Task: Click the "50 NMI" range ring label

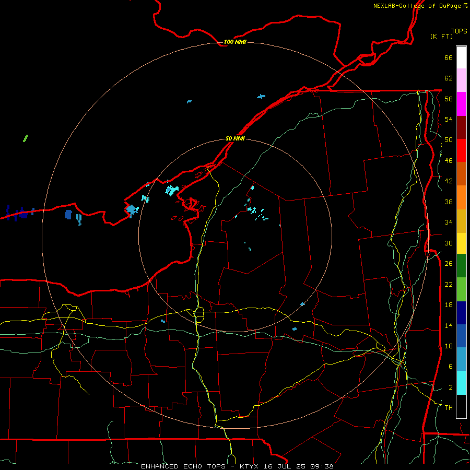Action: pyautogui.click(x=235, y=138)
